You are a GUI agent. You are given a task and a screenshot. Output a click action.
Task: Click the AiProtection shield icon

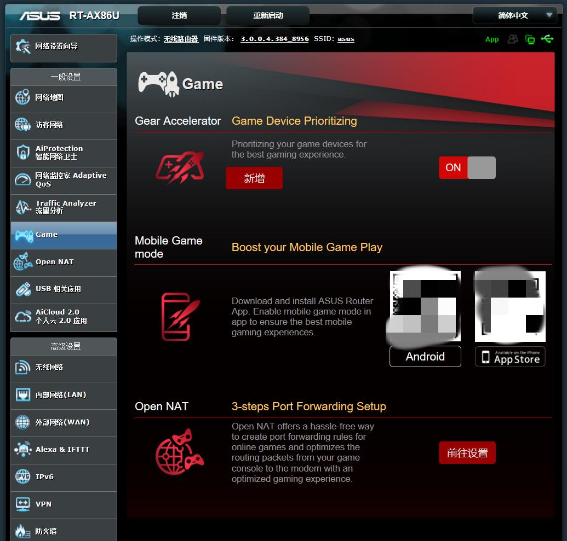[x=22, y=153]
